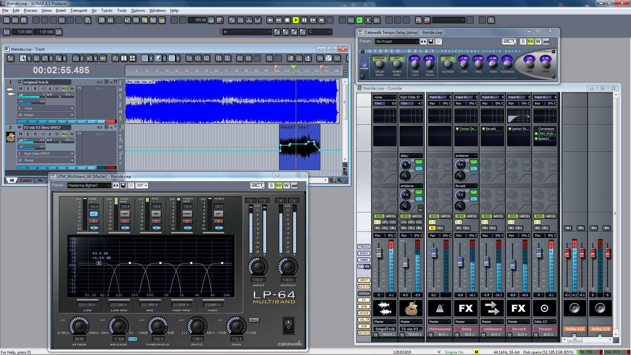Solo the T5 via V3 thru SM57 track
Image resolution: width=631 pixels, height=355 pixels.
(28, 134)
